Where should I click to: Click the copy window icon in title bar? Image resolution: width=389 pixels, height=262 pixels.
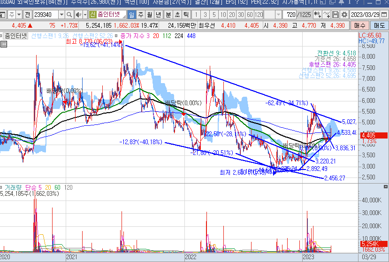click(x=332, y=2)
